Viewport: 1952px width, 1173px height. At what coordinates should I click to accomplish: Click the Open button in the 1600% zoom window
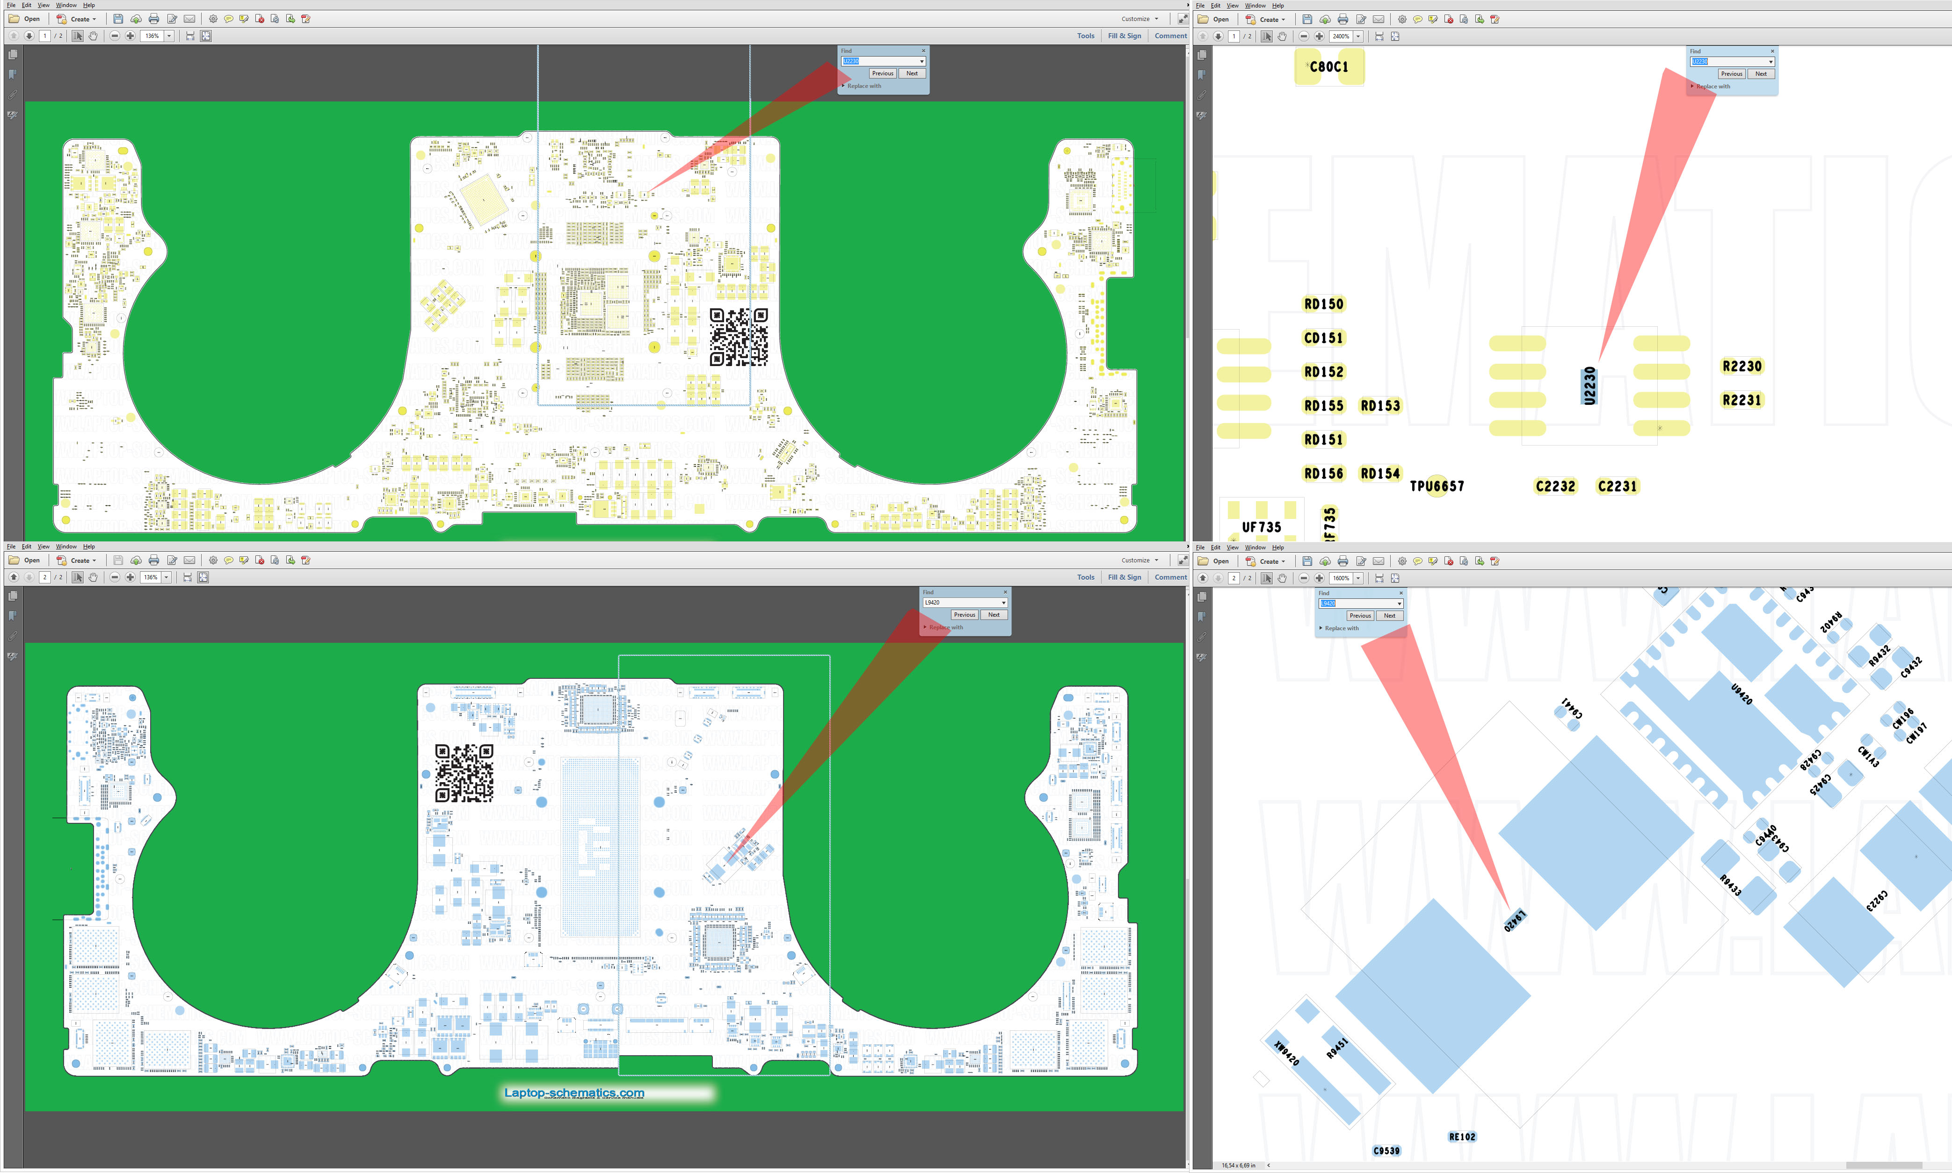tap(1213, 561)
